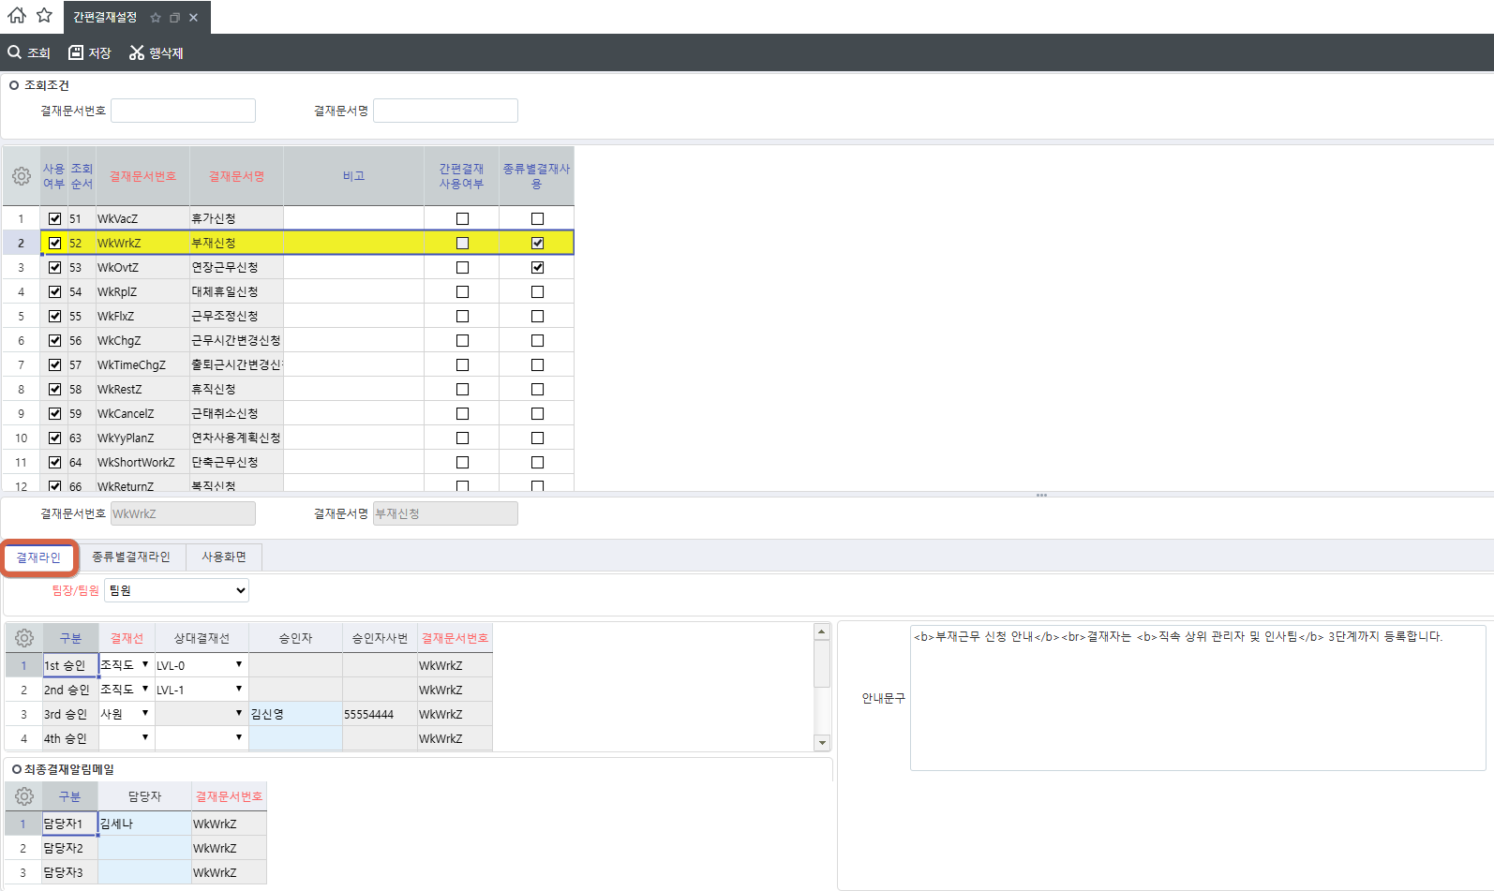Click the home icon in the tab bar
Viewport: 1494px width, 891px height.
[17, 16]
